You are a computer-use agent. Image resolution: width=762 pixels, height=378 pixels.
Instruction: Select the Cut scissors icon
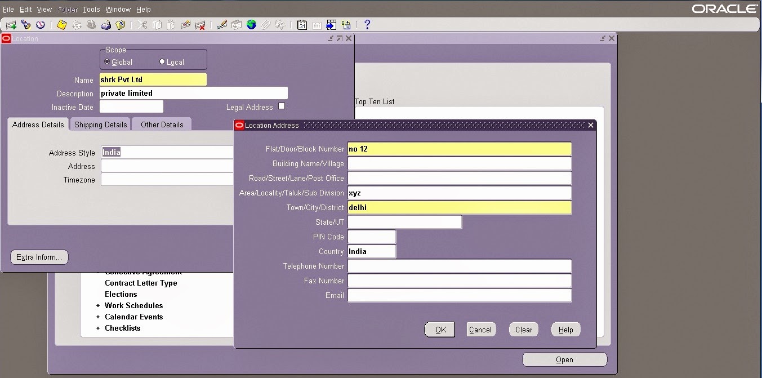[x=142, y=25]
